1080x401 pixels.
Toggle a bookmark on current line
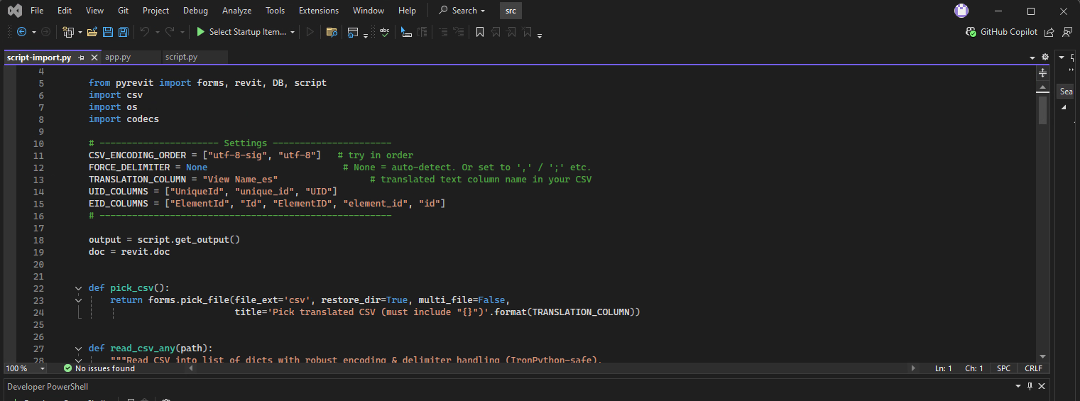(x=480, y=32)
